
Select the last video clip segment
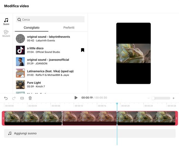pyautogui.click(x=146, y=118)
